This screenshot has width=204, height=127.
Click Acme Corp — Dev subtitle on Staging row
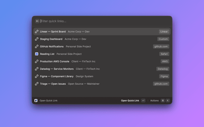click(75, 39)
